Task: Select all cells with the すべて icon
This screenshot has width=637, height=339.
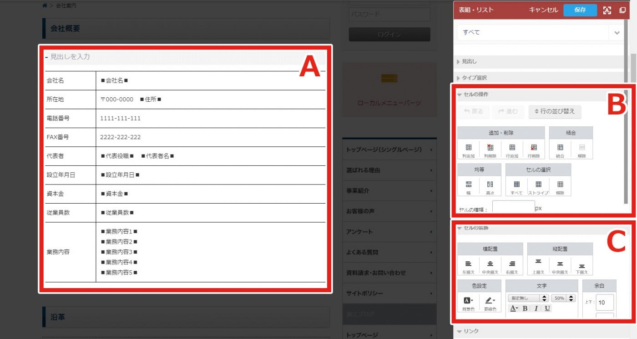Action: point(516,184)
